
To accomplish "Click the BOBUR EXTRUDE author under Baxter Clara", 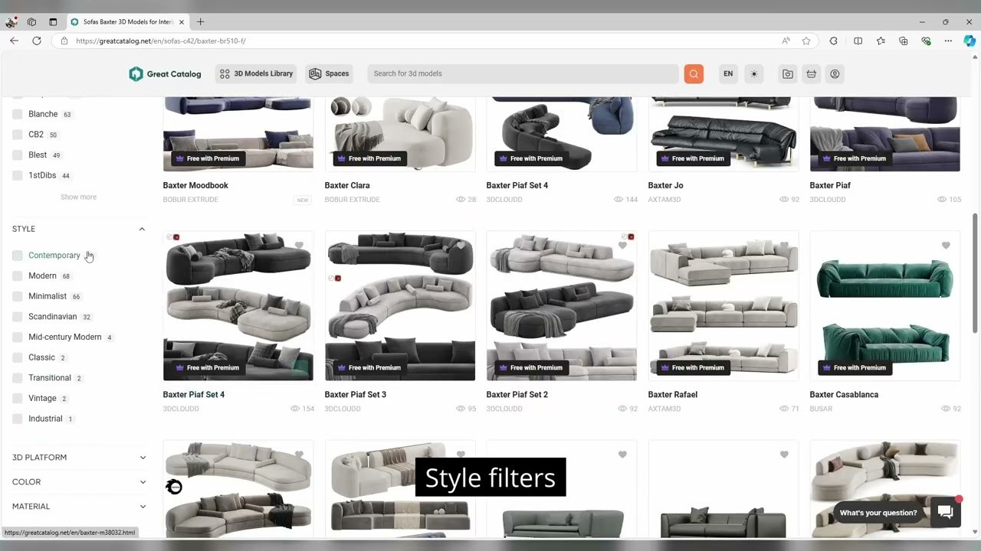I will (x=352, y=200).
